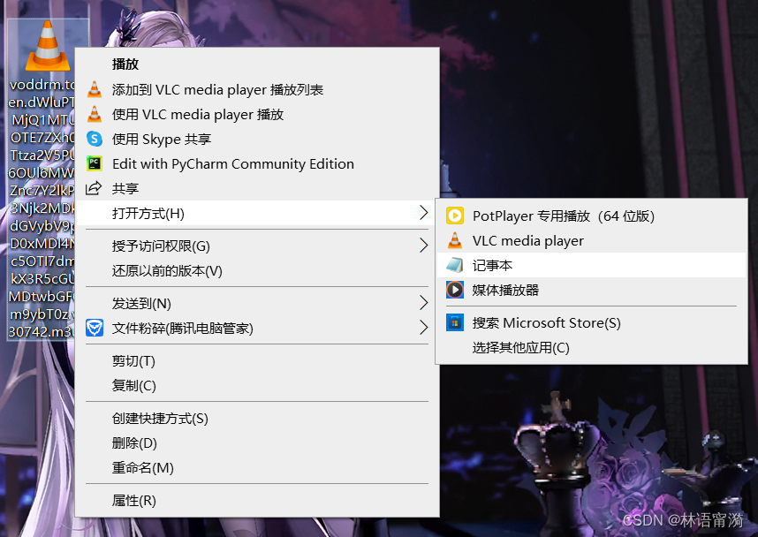
Task: Click the Notepad icon in the submenu
Action: pos(455,265)
